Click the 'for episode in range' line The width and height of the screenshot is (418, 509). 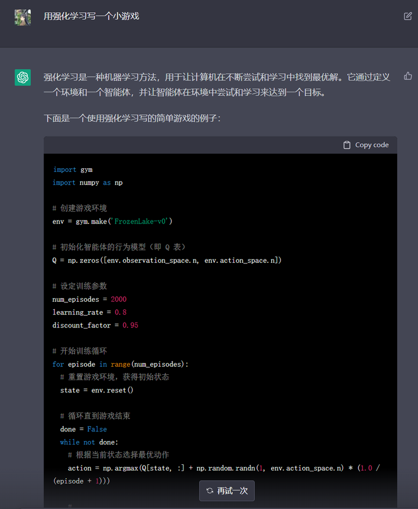pos(120,364)
